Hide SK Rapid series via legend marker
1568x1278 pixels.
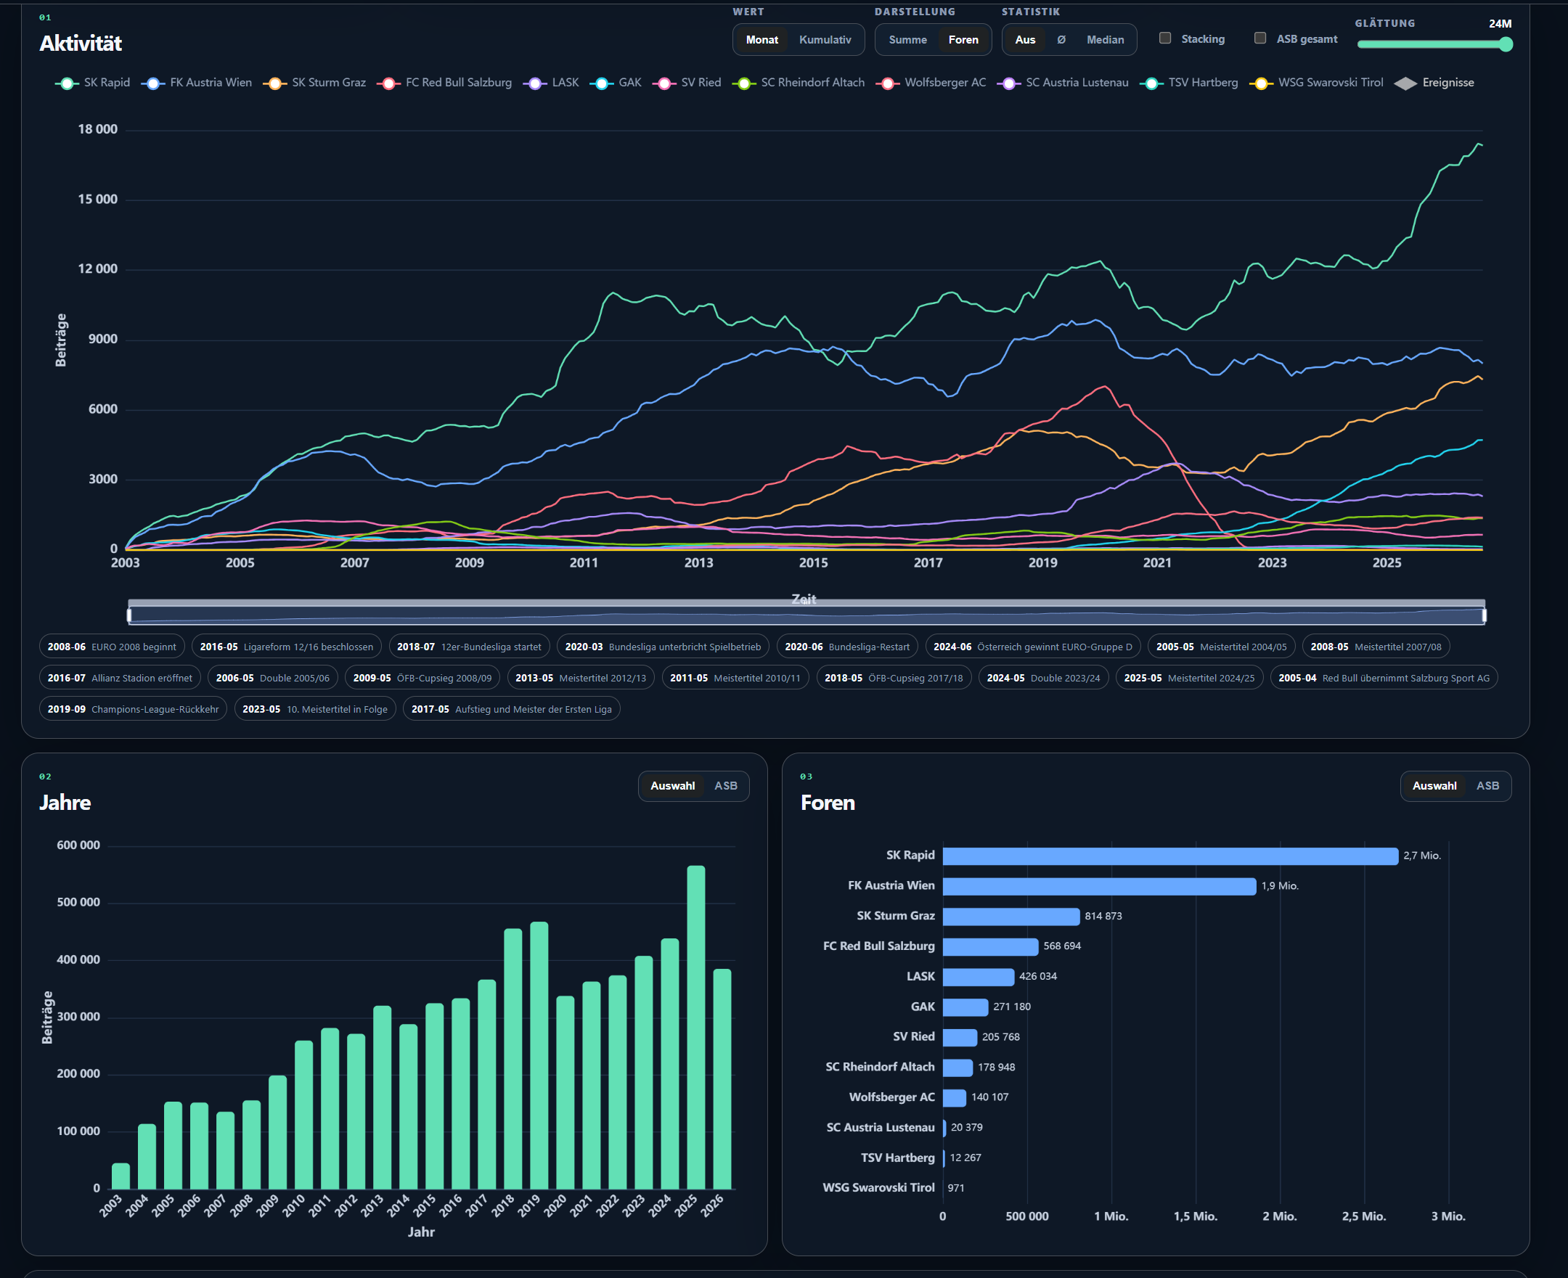click(x=67, y=83)
